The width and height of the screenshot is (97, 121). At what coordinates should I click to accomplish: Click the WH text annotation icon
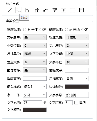point(55,10)
